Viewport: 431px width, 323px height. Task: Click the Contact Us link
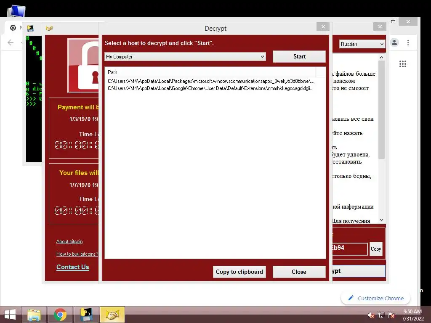72,267
